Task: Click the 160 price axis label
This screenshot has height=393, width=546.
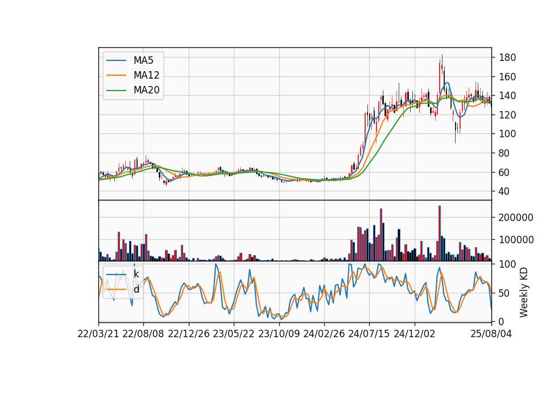Action: tap(507, 77)
